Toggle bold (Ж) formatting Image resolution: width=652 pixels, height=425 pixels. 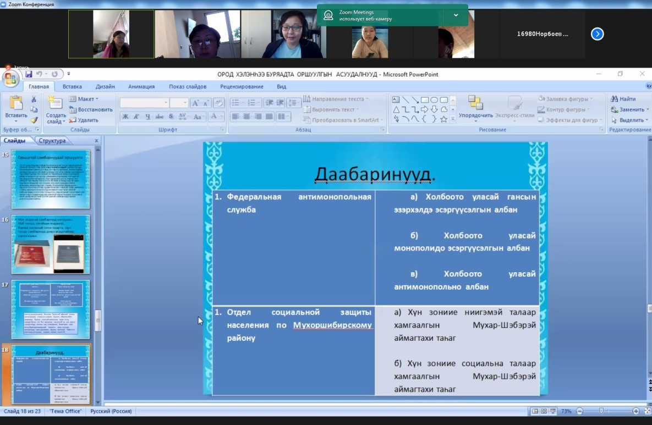point(125,117)
